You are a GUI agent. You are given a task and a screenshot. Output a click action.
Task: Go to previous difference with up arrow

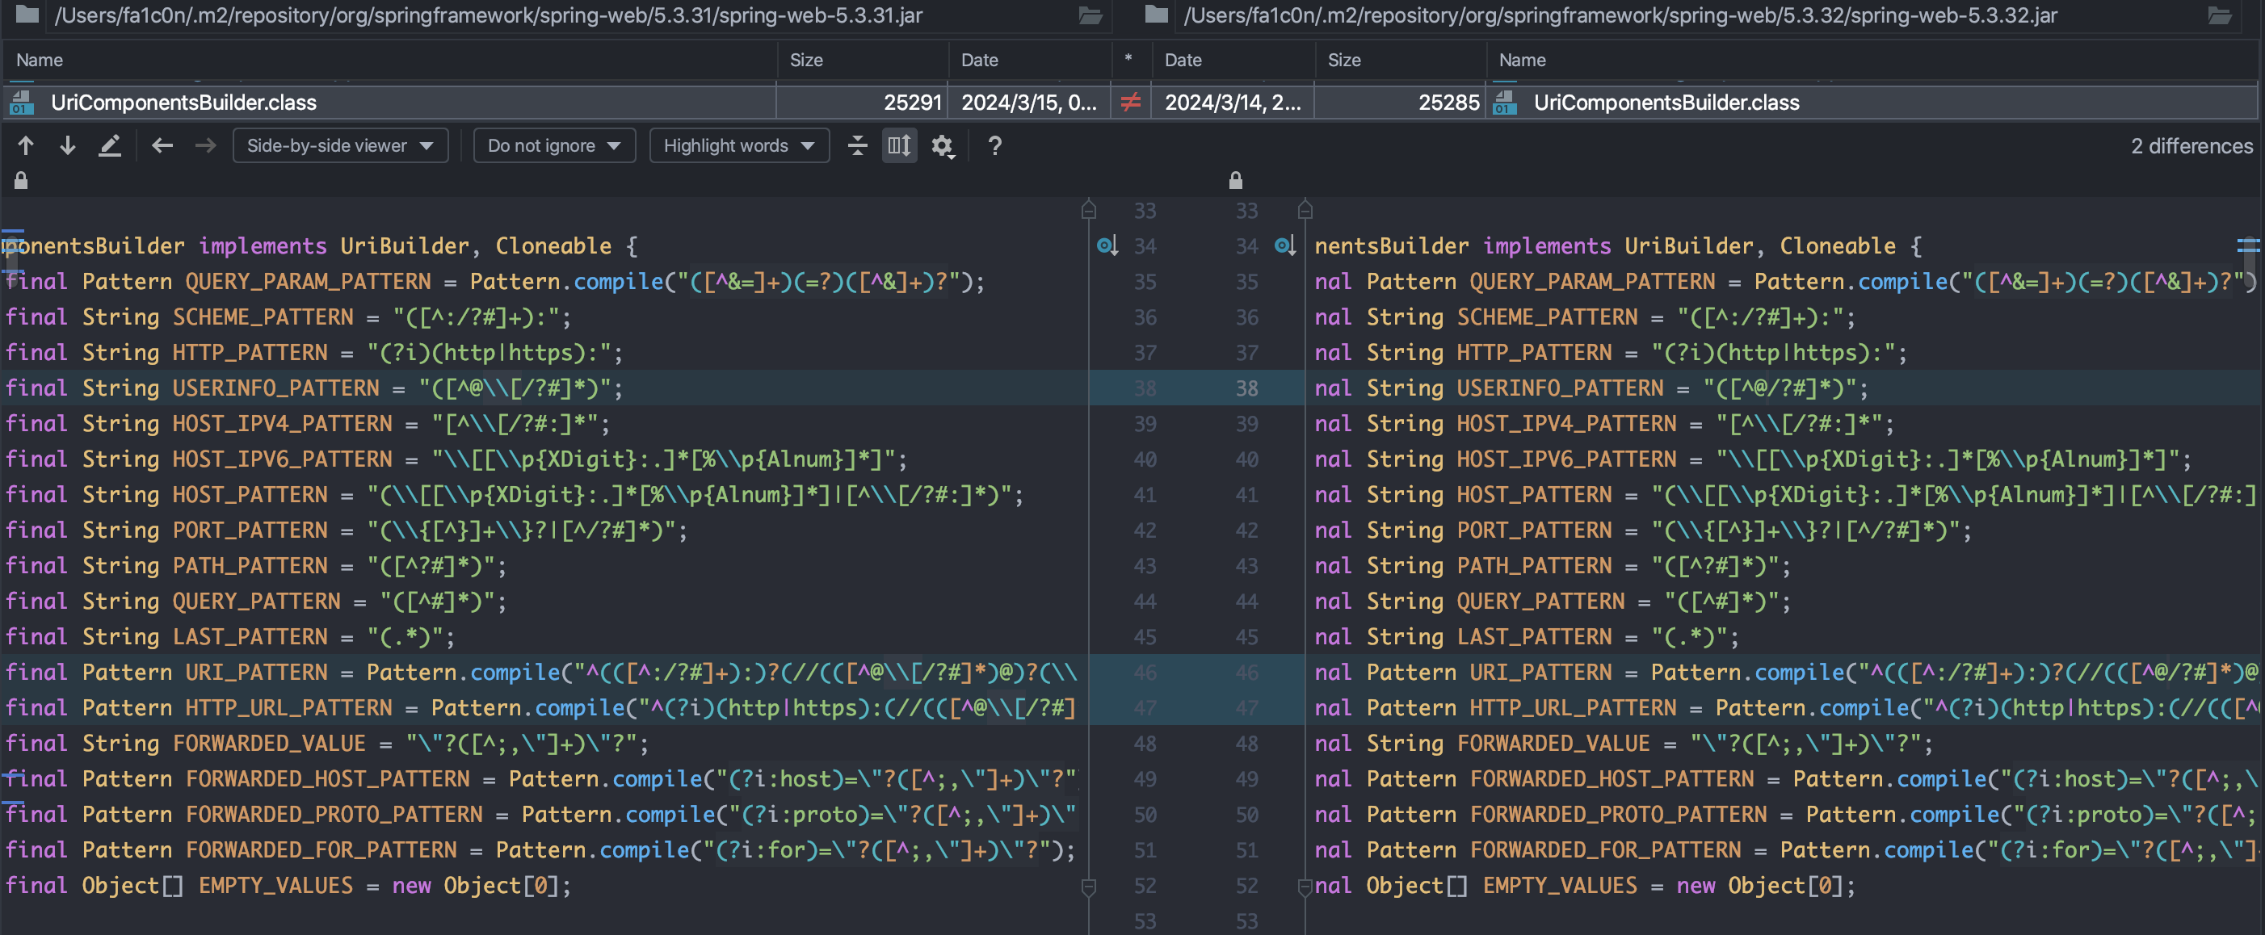click(x=26, y=146)
